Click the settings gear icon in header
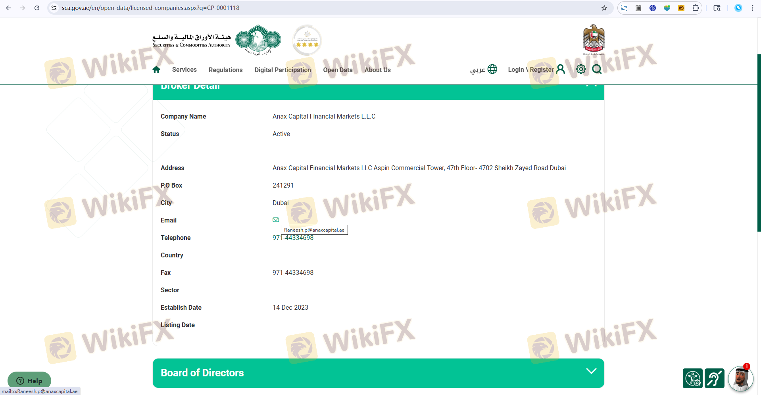This screenshot has width=761, height=395. click(x=581, y=69)
